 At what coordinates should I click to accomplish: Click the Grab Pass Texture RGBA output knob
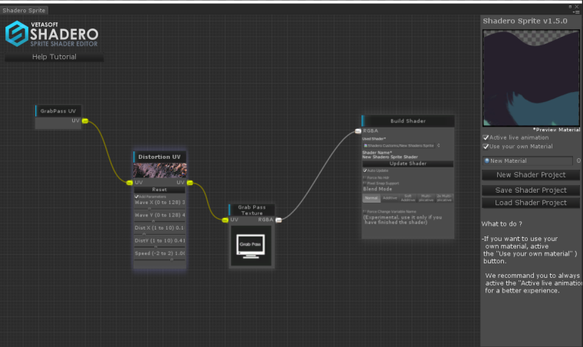(x=278, y=220)
